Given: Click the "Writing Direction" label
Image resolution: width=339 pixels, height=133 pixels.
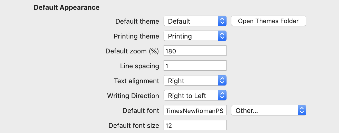Looking at the screenshot, I should coord(133,96).
